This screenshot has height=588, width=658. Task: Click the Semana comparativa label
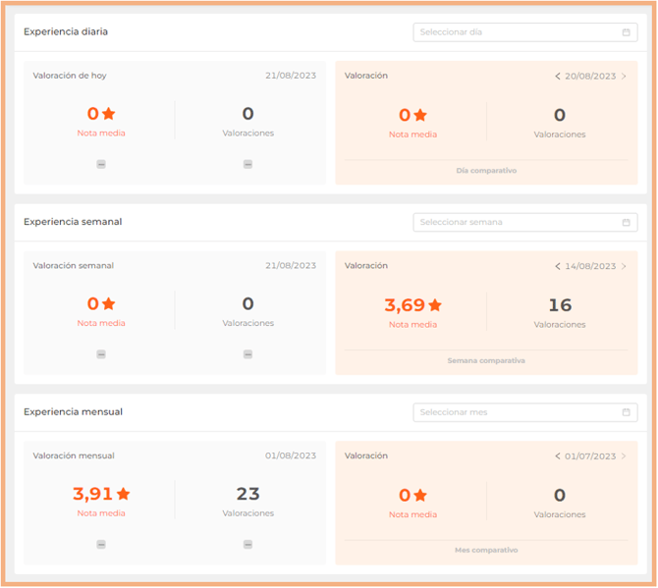[486, 360]
